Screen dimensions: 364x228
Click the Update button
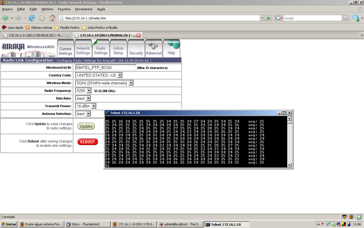click(86, 126)
